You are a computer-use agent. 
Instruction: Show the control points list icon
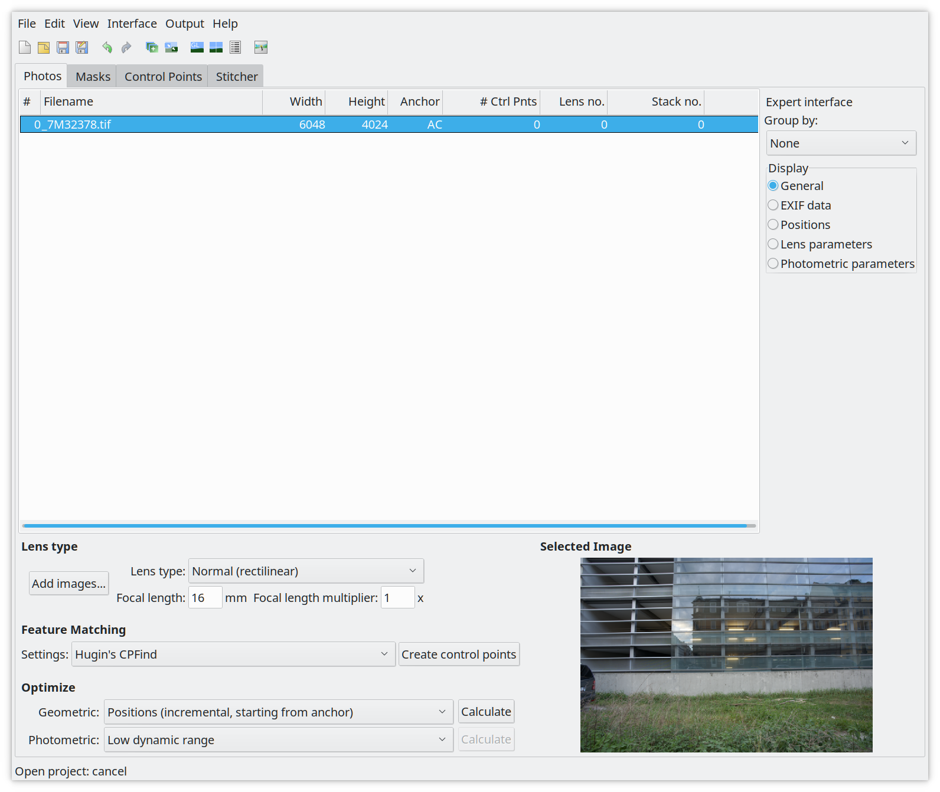tap(235, 47)
